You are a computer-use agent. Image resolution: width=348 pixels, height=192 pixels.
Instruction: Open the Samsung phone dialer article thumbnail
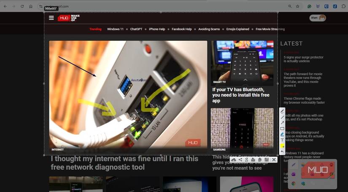[x=242, y=130]
